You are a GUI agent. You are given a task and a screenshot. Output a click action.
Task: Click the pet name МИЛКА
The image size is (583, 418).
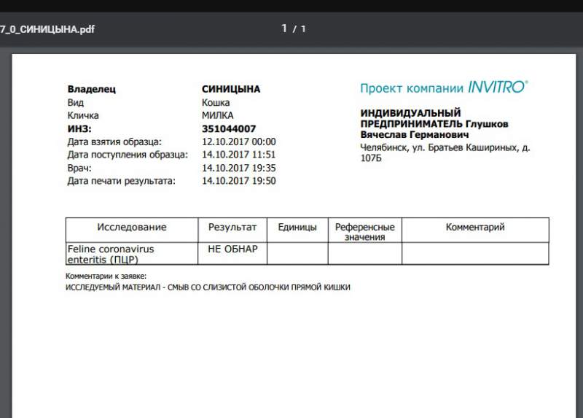217,115
